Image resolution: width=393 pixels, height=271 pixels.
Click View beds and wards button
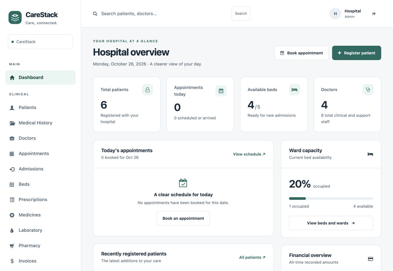coord(331,223)
